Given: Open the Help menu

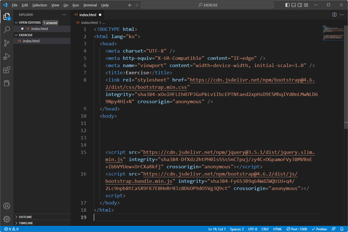Looking at the screenshot, I should click(105, 5).
